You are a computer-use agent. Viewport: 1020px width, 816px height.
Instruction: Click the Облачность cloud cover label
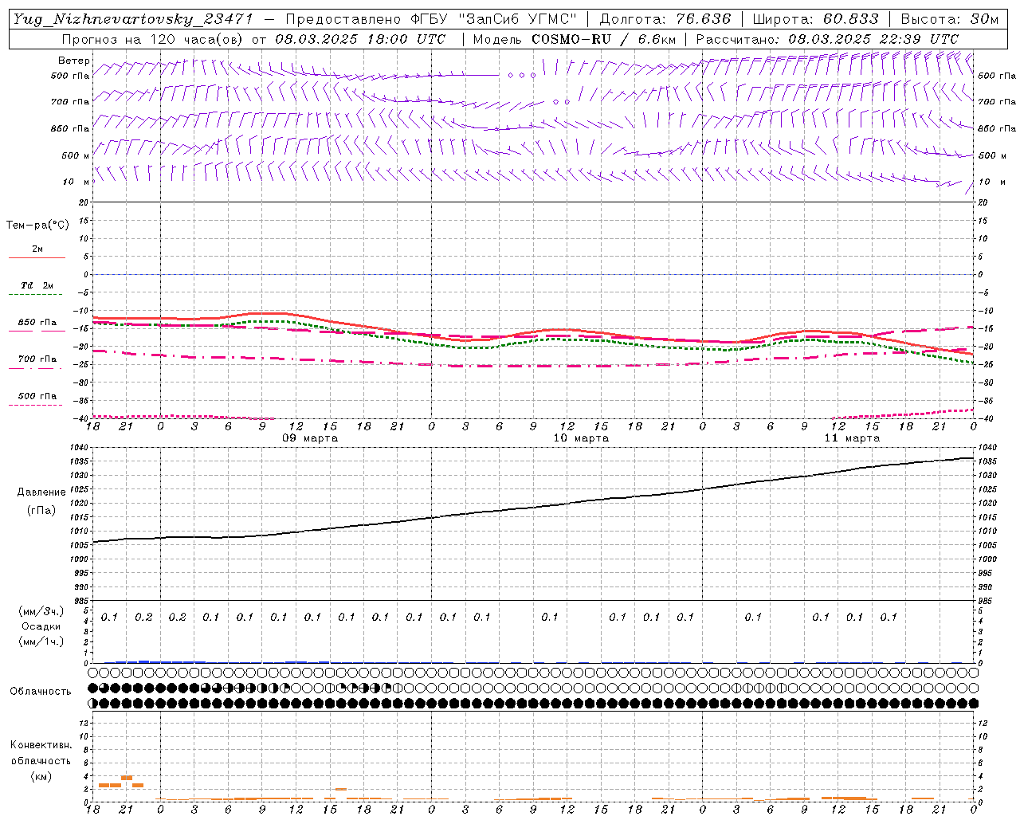(x=41, y=692)
